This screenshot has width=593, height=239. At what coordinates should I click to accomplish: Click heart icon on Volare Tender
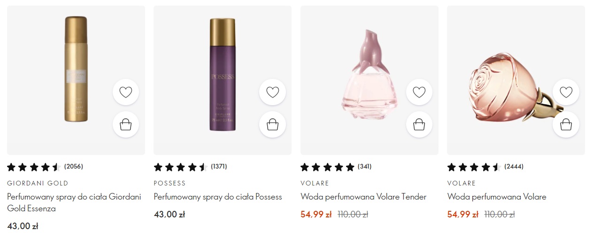tap(419, 92)
